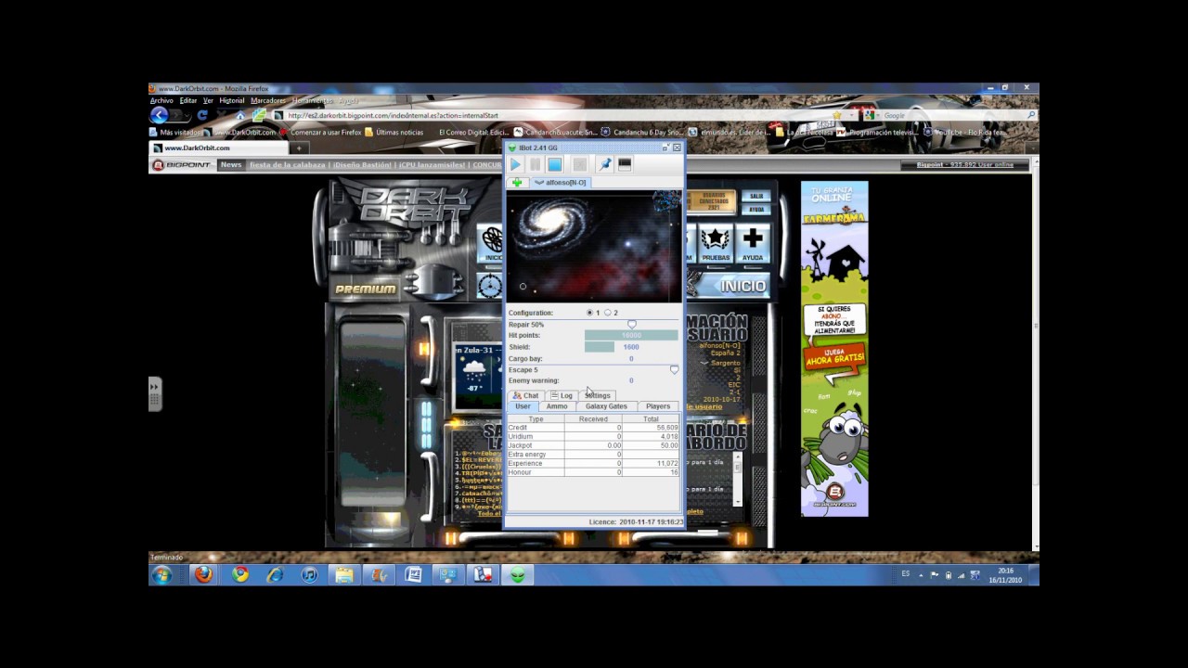The width and height of the screenshot is (1188, 668).
Task: Click the greyed-out toolbar button beside stop
Action: point(579,164)
